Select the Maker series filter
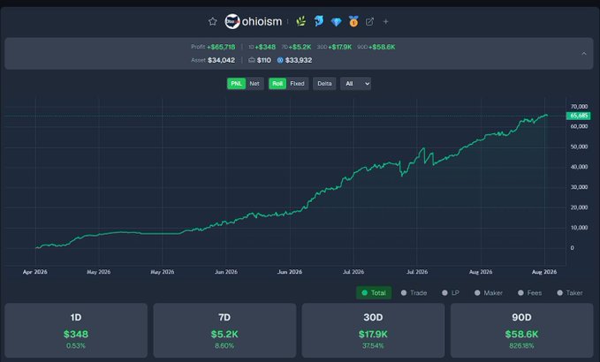Screen dimensions: 600x362 [x=489, y=293]
